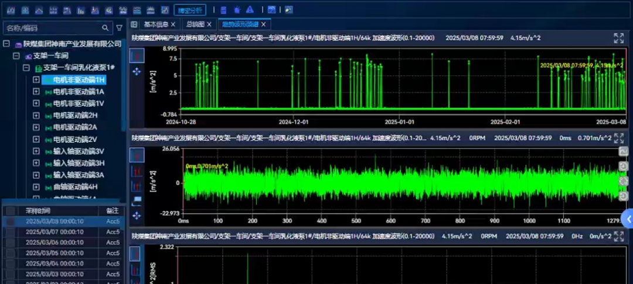Click the 备注 column header

tap(112, 211)
